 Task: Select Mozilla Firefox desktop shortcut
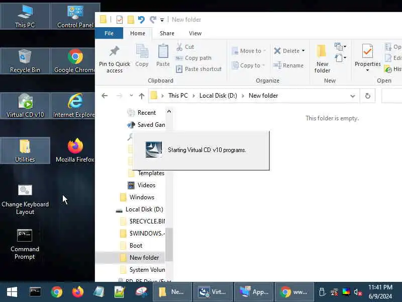coord(75,150)
